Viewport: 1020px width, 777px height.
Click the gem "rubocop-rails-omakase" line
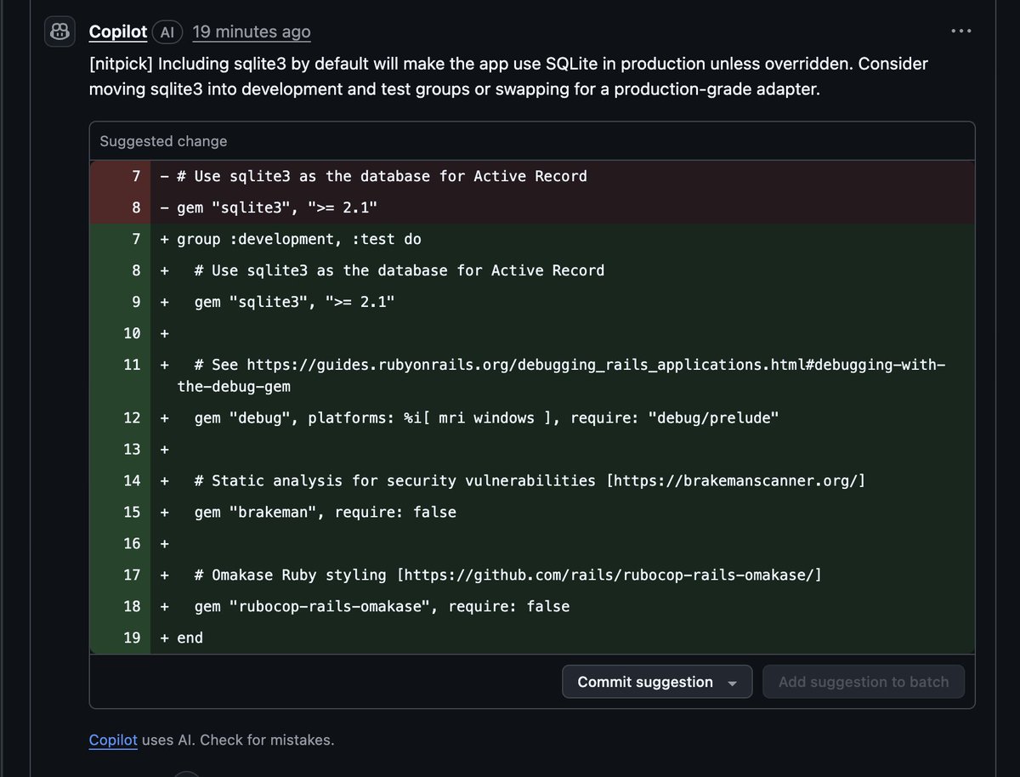[x=532, y=606]
